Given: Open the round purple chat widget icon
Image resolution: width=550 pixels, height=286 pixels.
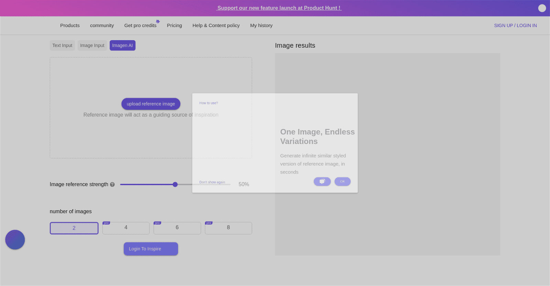Looking at the screenshot, I should coord(15,240).
